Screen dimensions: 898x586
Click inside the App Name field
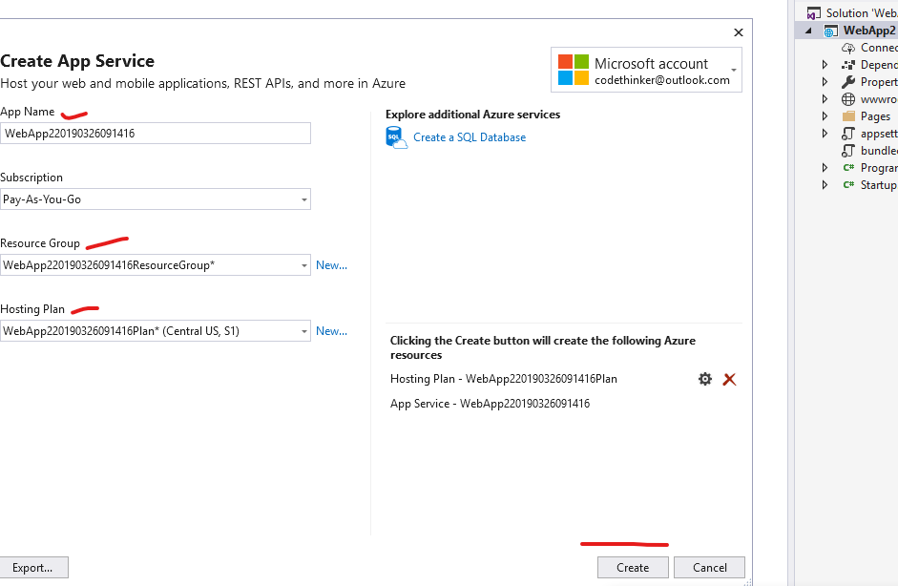(156, 133)
